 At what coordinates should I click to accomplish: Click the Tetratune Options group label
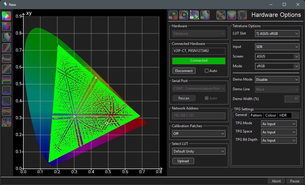(246, 26)
